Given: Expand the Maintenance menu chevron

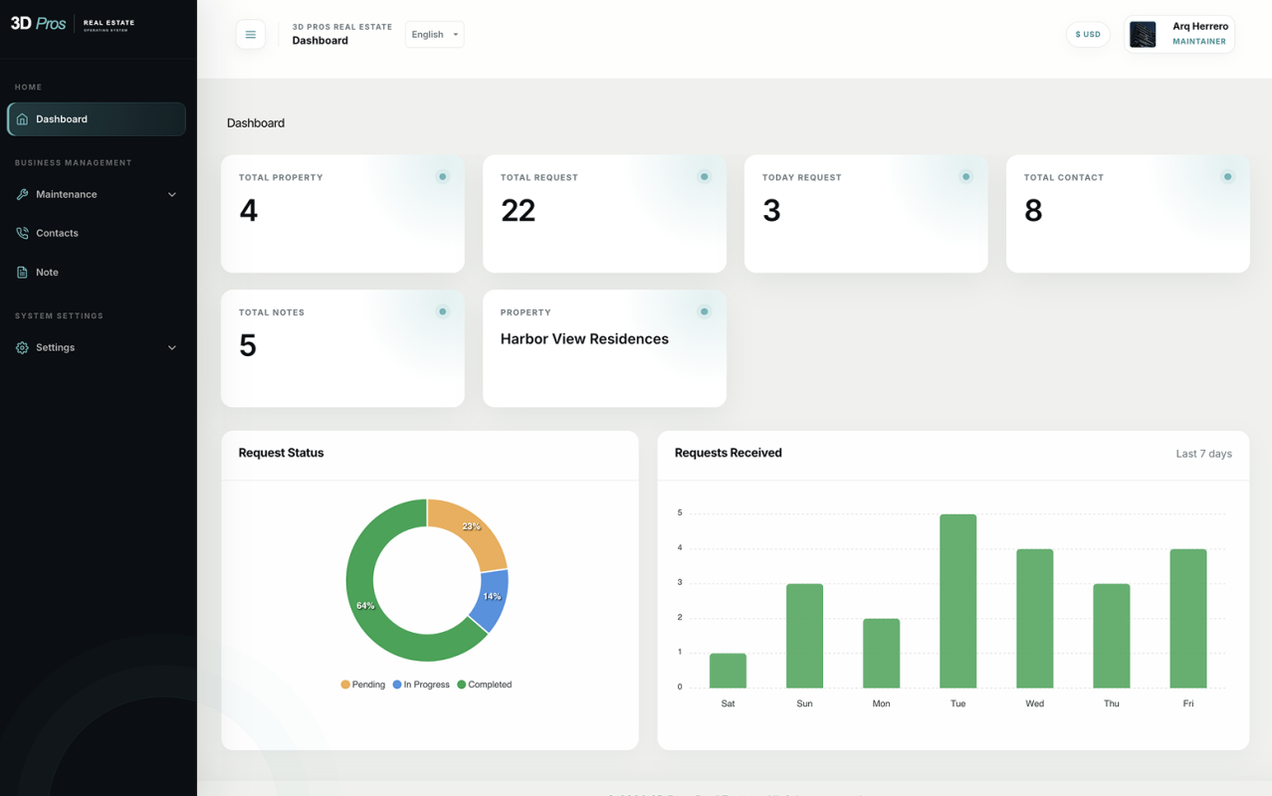Looking at the screenshot, I should point(172,195).
